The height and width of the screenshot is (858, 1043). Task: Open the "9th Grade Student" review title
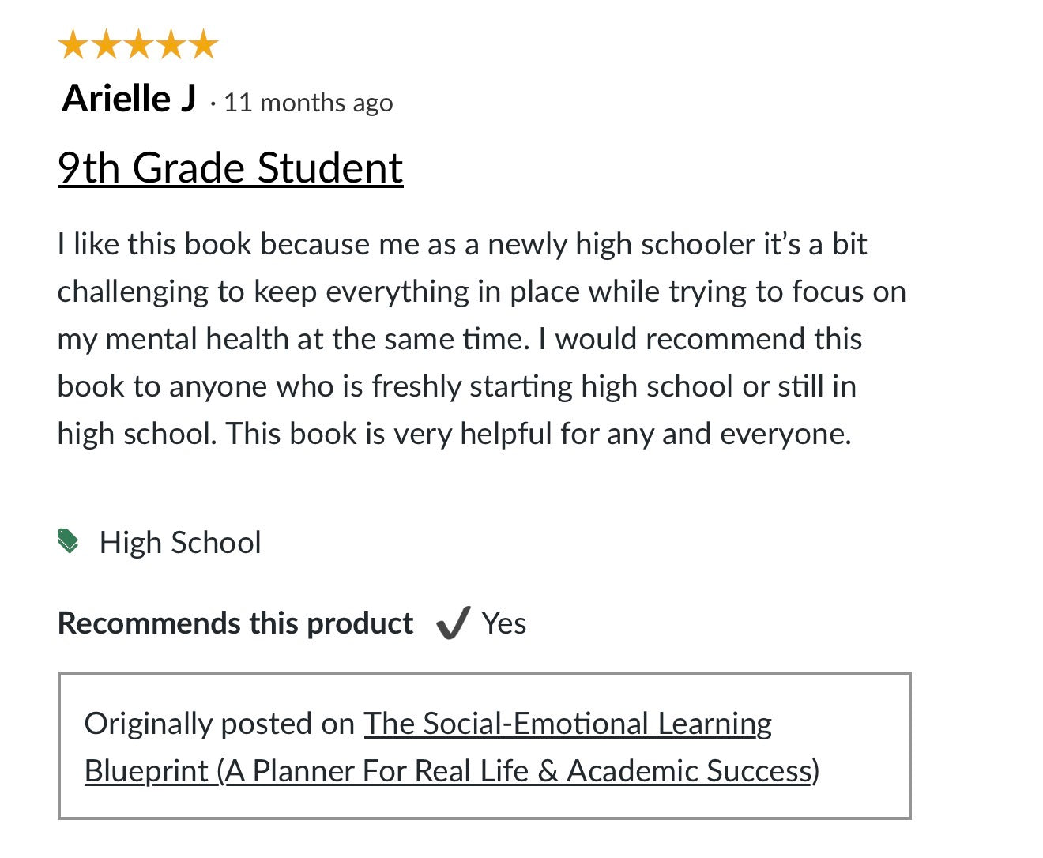230,167
